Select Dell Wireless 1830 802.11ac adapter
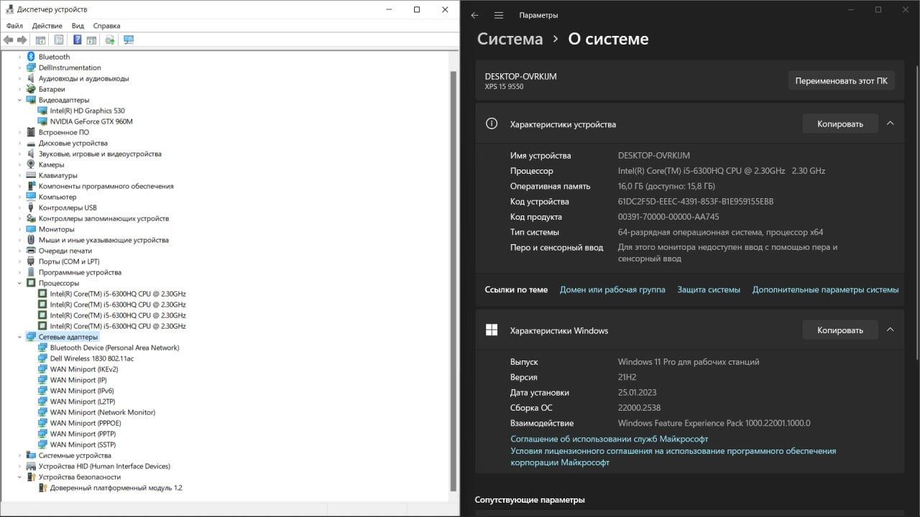Screen dimensions: 920x517 point(92,358)
